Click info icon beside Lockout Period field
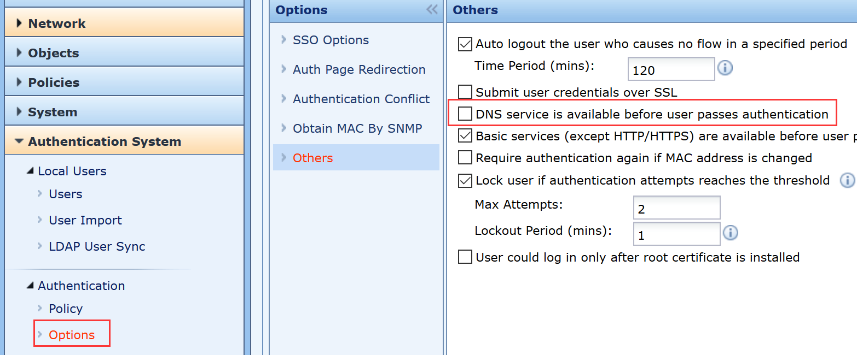Image resolution: width=857 pixels, height=355 pixels. tap(730, 233)
